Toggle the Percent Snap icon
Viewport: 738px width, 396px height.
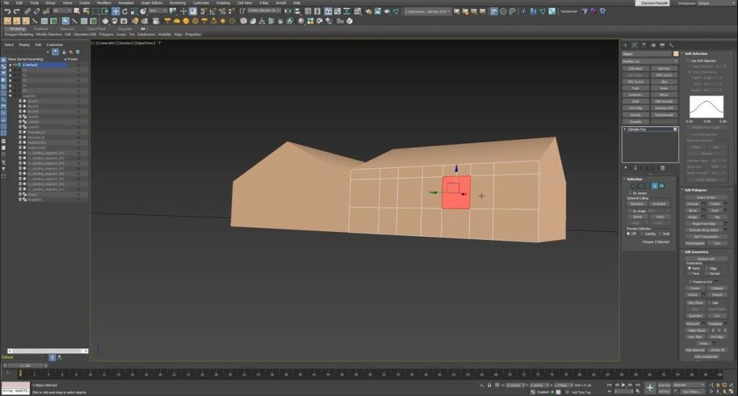coord(222,12)
